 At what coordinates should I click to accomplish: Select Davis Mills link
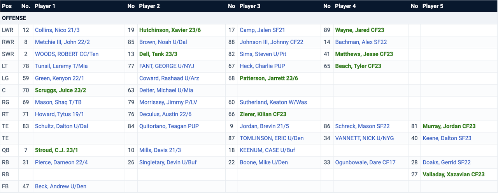pyautogui.click(x=160, y=150)
